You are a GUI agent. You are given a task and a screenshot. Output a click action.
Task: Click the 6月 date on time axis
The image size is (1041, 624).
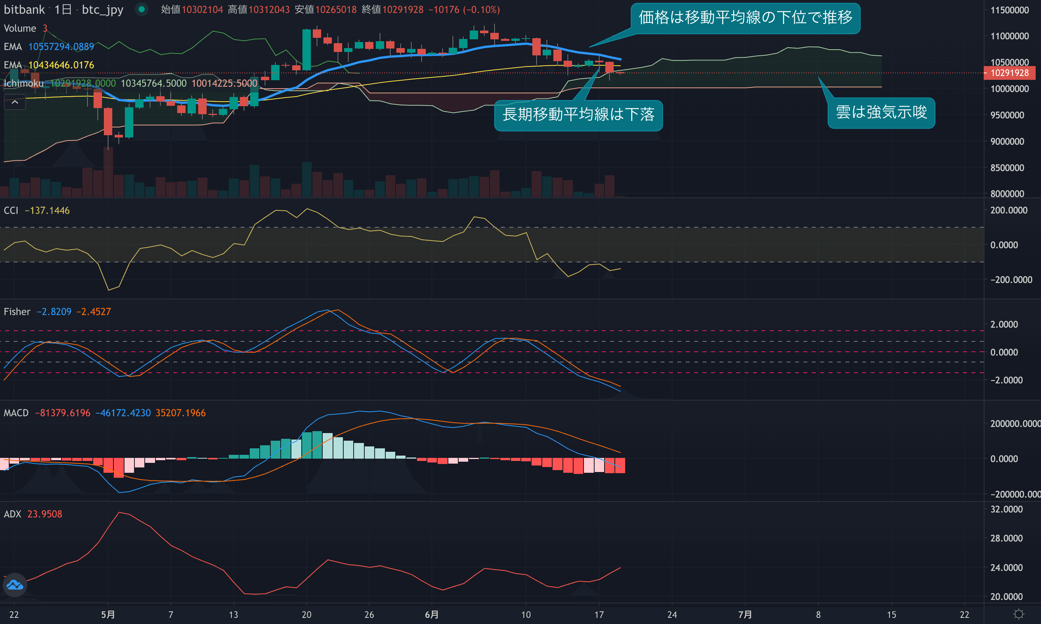point(432,614)
